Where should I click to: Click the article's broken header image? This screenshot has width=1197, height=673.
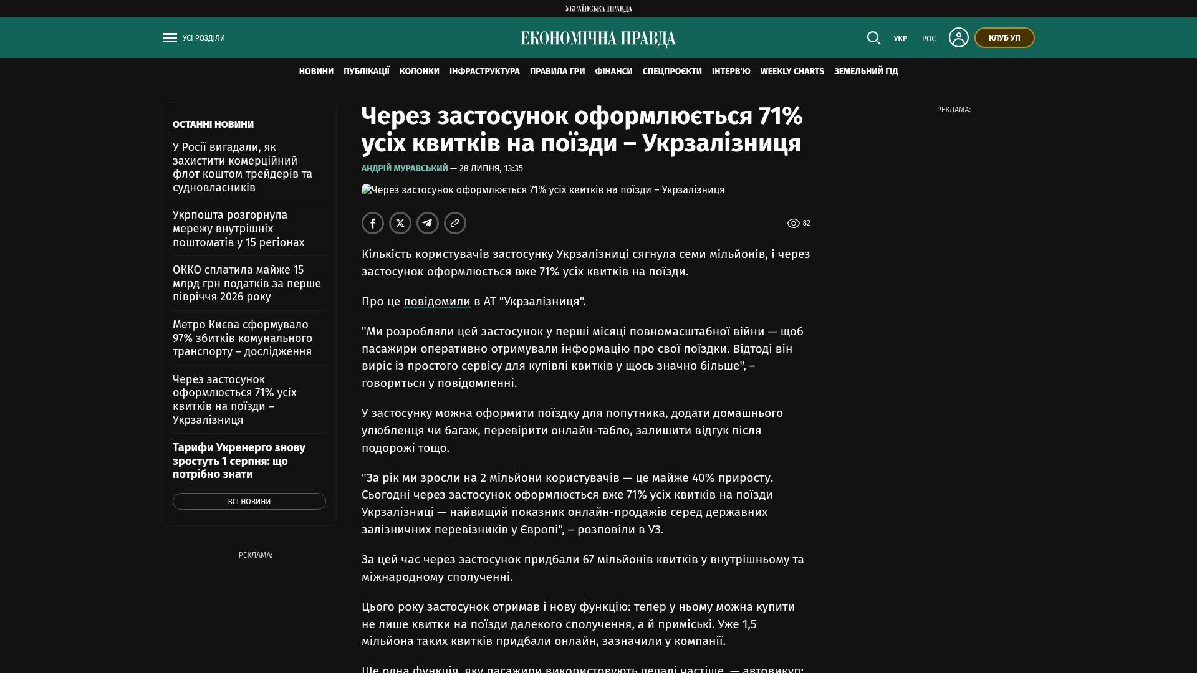coord(543,190)
